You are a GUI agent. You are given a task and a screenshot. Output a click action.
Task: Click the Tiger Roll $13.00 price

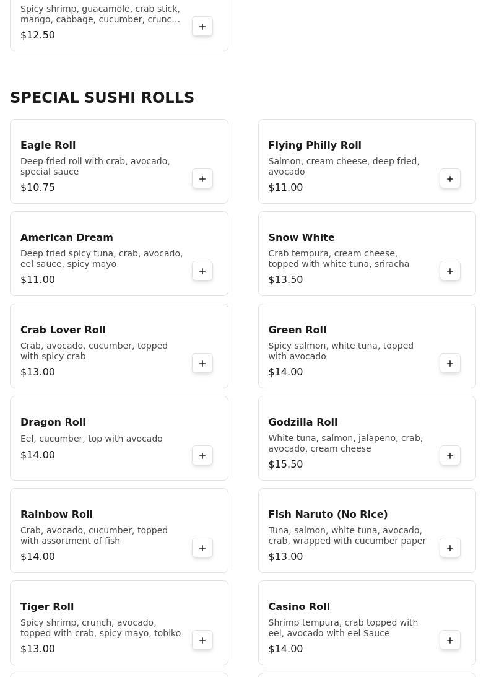click(38, 649)
